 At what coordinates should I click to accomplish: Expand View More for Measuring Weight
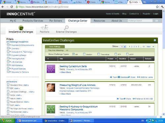(65, 94)
